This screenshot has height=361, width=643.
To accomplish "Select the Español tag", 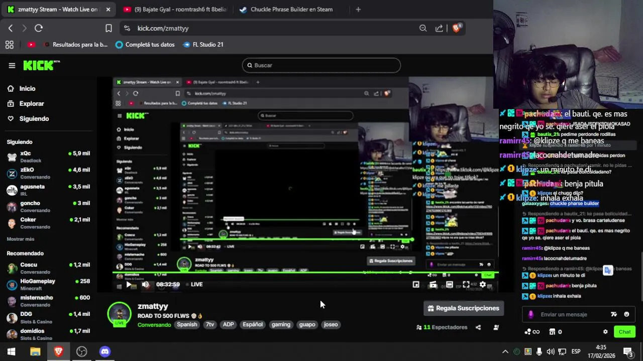I will [253, 324].
